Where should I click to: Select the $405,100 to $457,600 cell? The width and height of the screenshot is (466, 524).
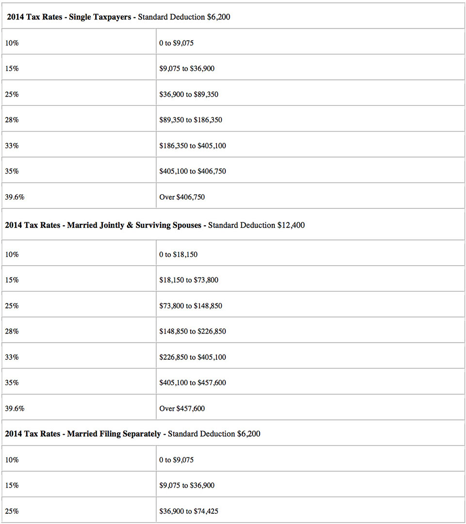(192, 383)
